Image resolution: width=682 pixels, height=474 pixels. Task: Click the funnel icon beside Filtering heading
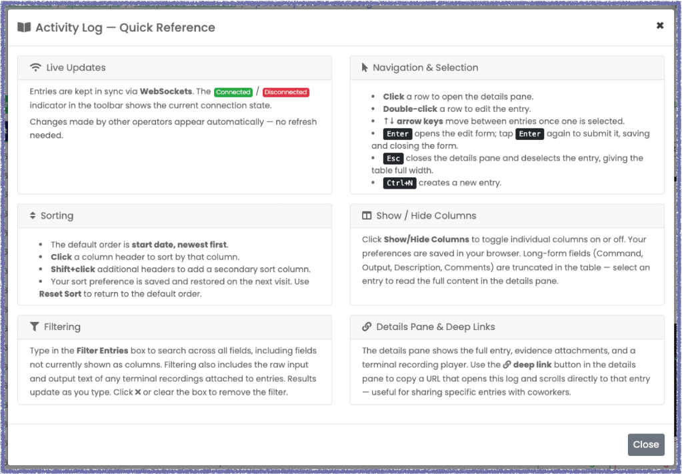pyautogui.click(x=35, y=327)
